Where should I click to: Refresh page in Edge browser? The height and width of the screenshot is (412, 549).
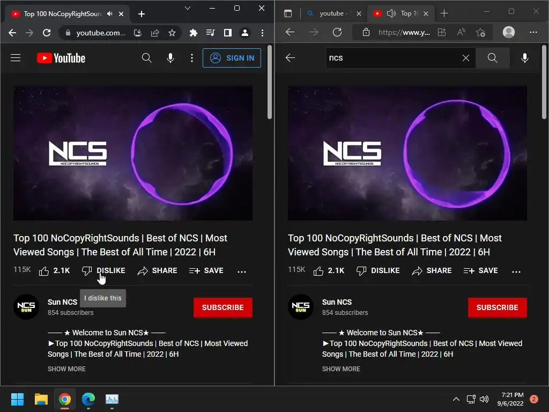(x=337, y=32)
